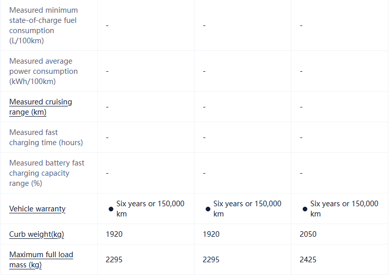Select the full load mass value 2425

[x=308, y=260]
